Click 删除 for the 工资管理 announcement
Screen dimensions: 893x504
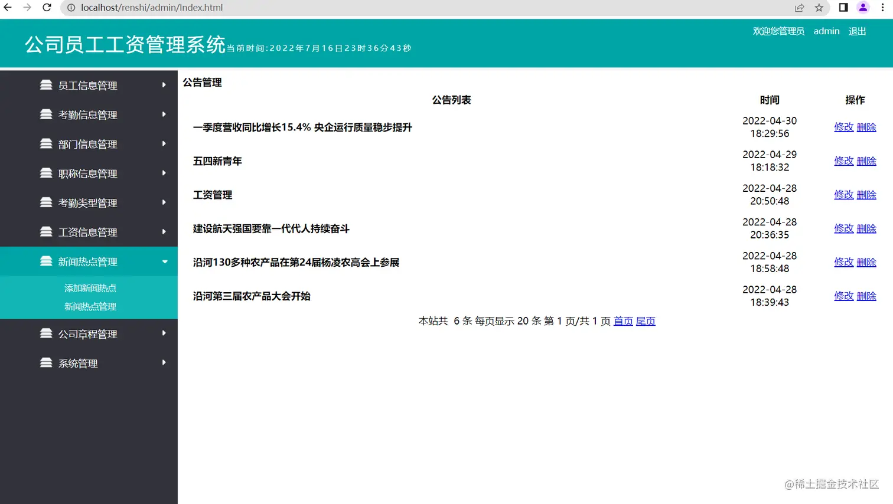[866, 194]
